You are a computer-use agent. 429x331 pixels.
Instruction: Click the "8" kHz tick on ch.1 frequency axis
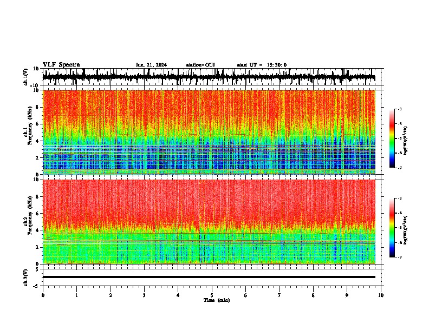point(38,107)
